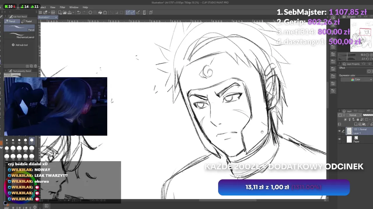Close the Illustration* document tab

(56, 17)
